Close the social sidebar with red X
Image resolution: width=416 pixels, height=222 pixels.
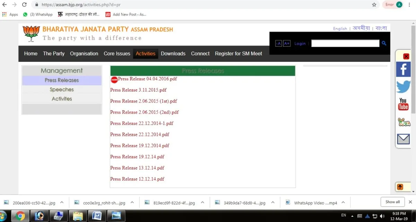pyautogui.click(x=406, y=56)
